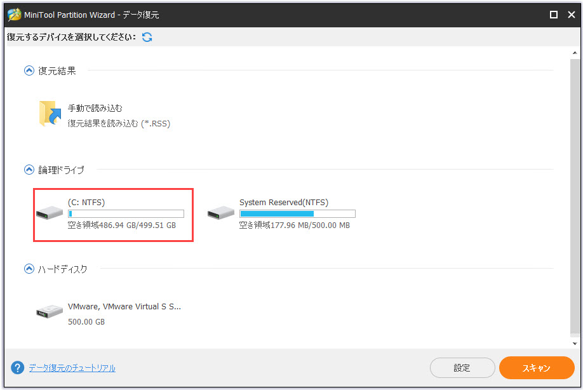Select the C: NTFS drive icon
Viewport: 583px width, 390px height.
coord(50,213)
